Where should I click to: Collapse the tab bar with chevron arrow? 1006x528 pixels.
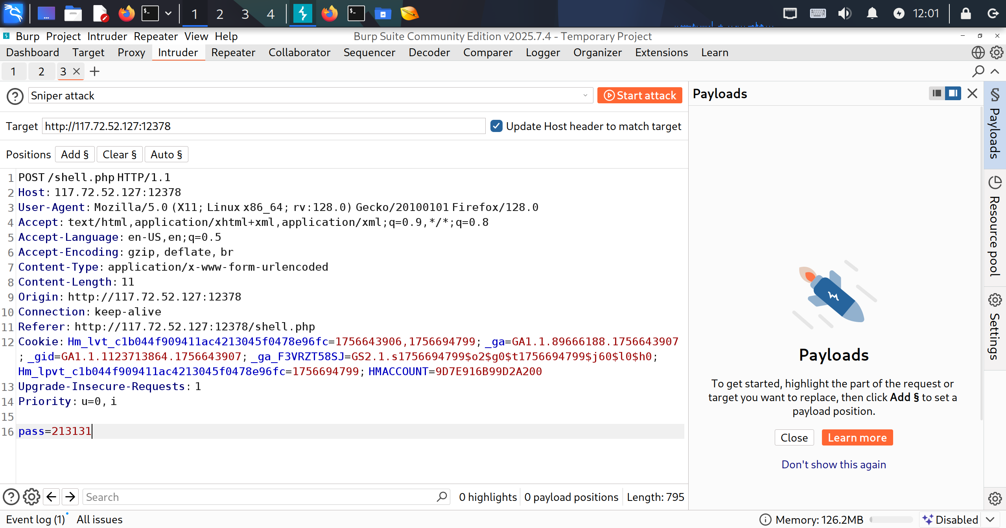[x=995, y=71]
